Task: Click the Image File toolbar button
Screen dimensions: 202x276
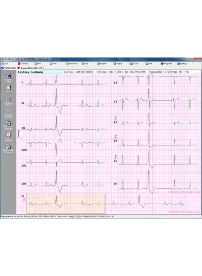Action: pos(167,63)
